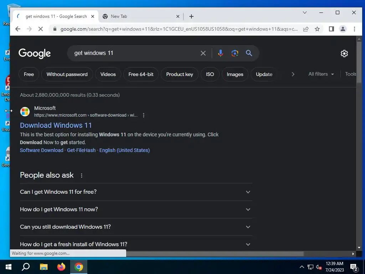Open Windows taskbar search

point(26,267)
